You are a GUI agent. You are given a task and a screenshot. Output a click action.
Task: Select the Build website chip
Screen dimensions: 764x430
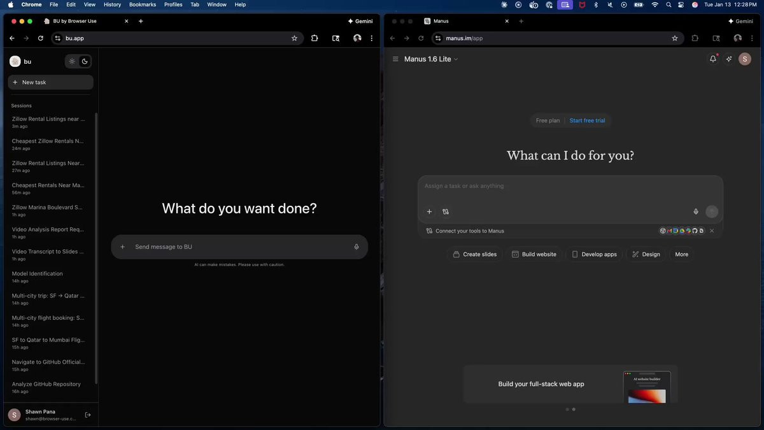[534, 254]
